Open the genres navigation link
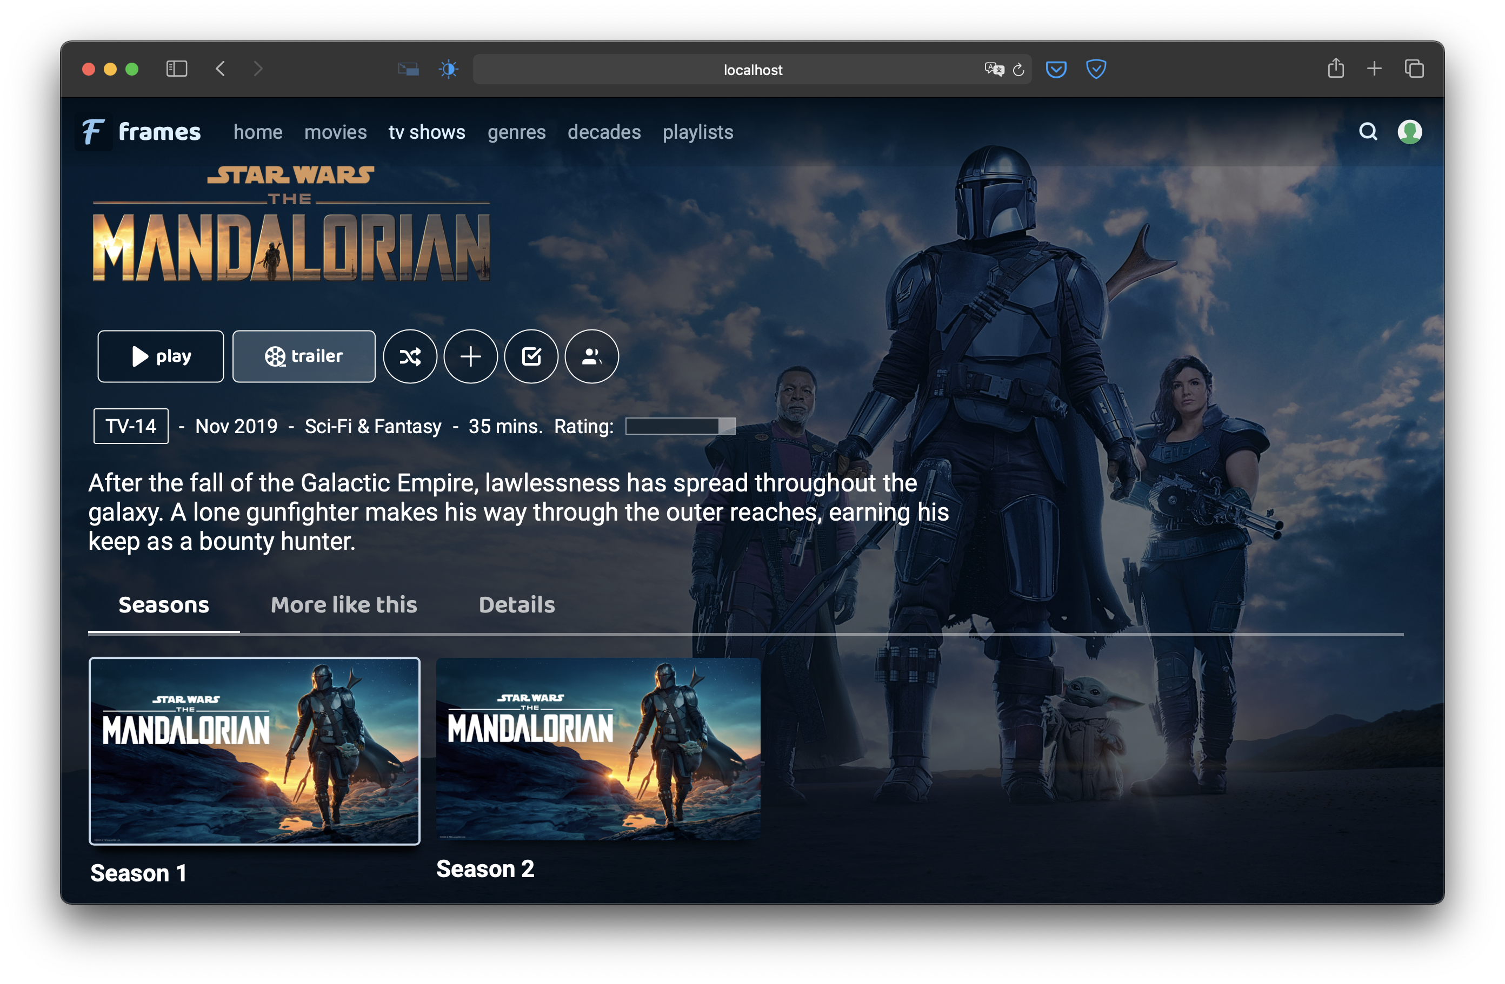Screen dimensions: 1505x984 (516, 132)
